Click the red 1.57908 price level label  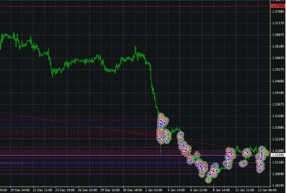click(278, 6)
